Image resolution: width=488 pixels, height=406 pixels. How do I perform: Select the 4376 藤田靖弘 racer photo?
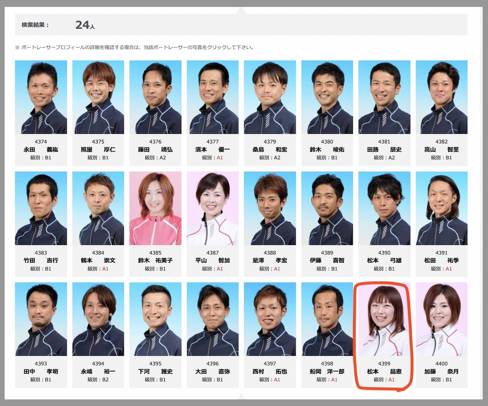[155, 97]
